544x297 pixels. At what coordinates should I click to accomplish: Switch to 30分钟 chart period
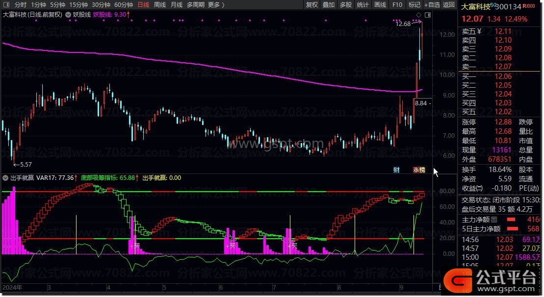(x=101, y=5)
